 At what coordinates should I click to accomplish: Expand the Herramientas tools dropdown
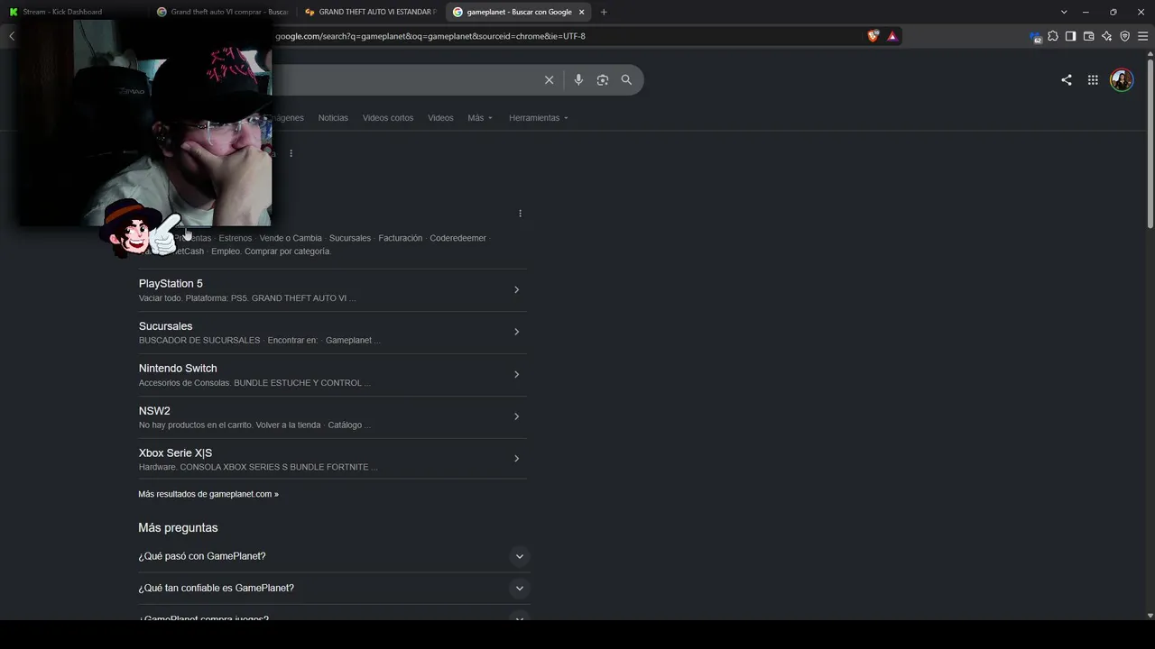point(539,118)
